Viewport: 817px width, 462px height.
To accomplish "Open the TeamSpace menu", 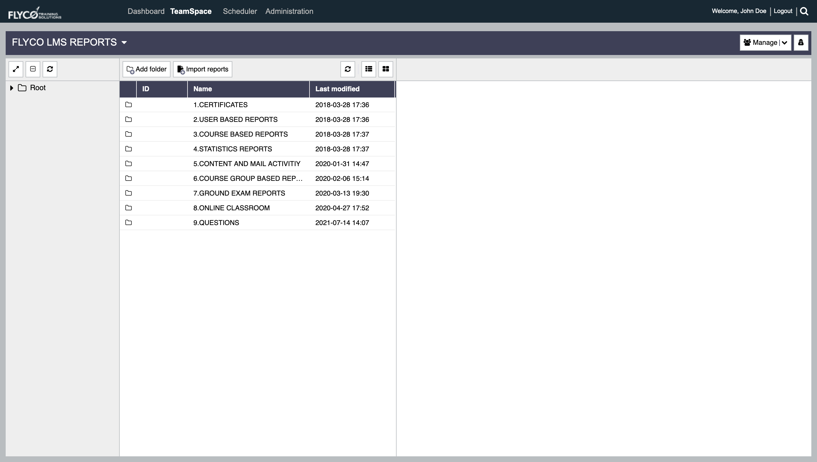I will pos(191,11).
